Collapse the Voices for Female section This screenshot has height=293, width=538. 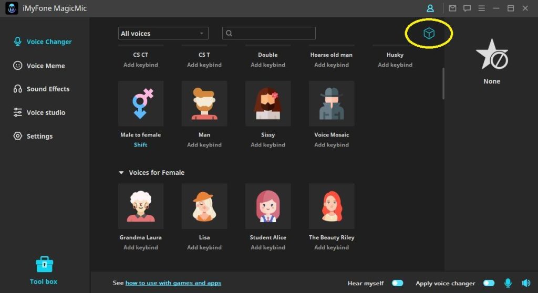[121, 173]
